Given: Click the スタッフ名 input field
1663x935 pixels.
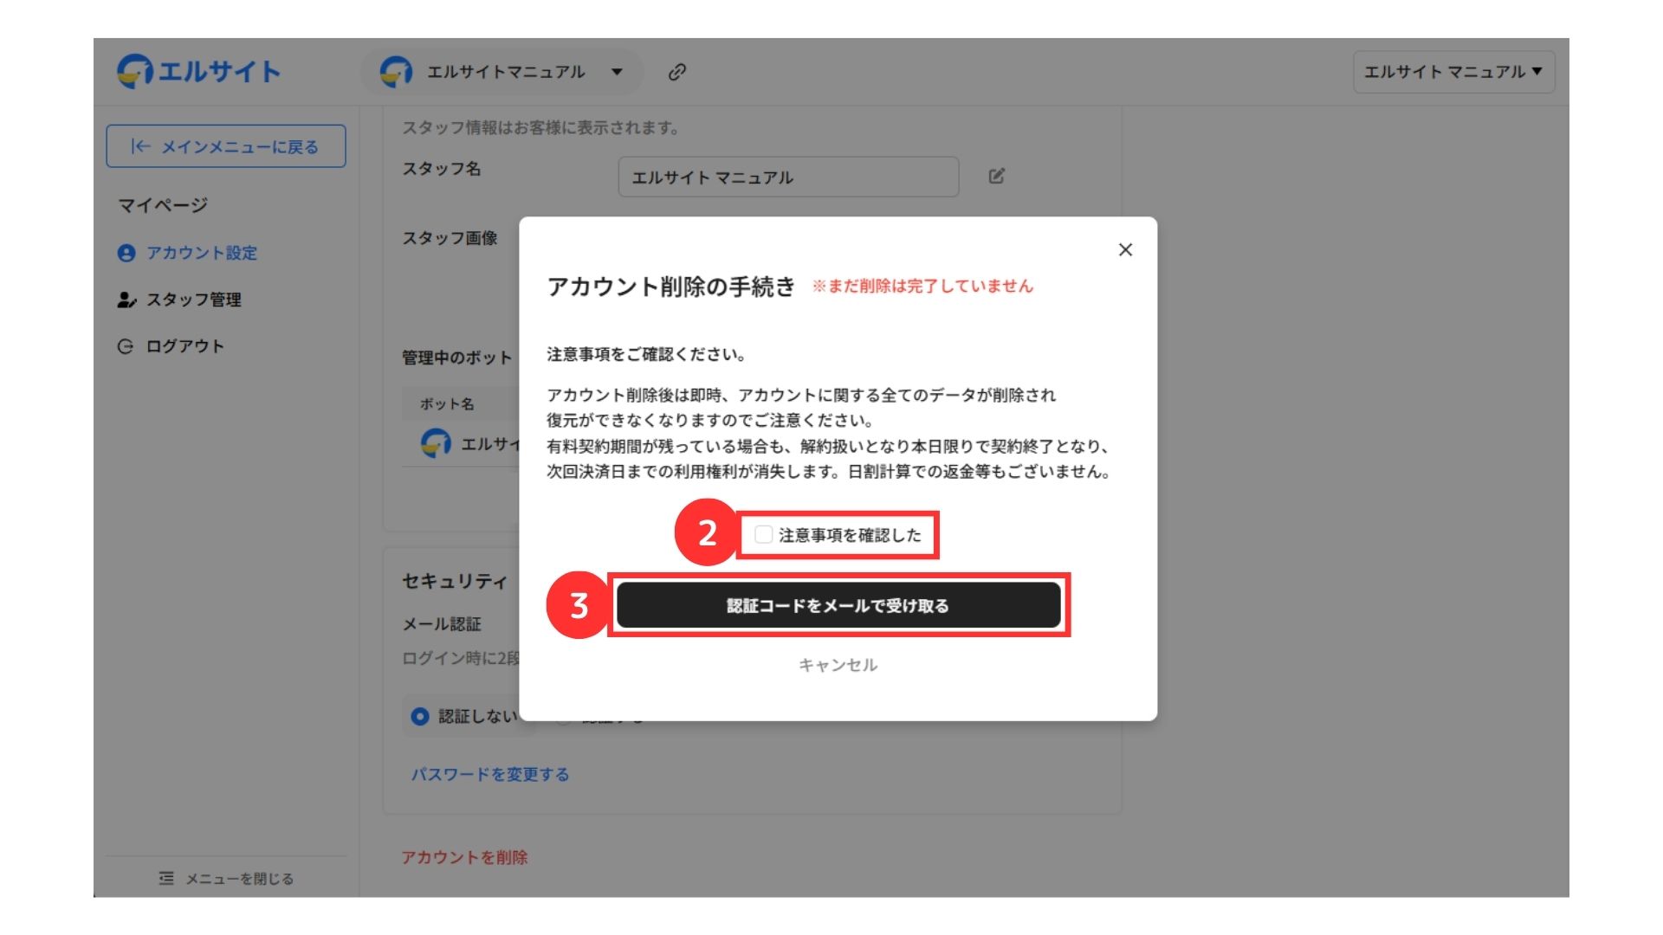Looking at the screenshot, I should pyautogui.click(x=787, y=177).
